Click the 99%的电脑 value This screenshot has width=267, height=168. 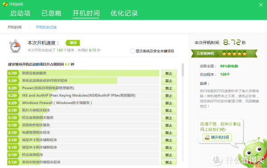pos(229,66)
